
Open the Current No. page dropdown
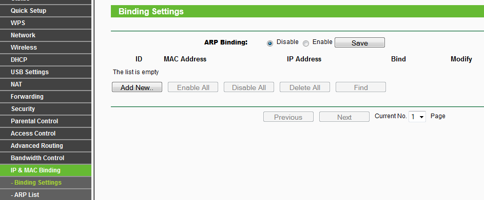[417, 117]
